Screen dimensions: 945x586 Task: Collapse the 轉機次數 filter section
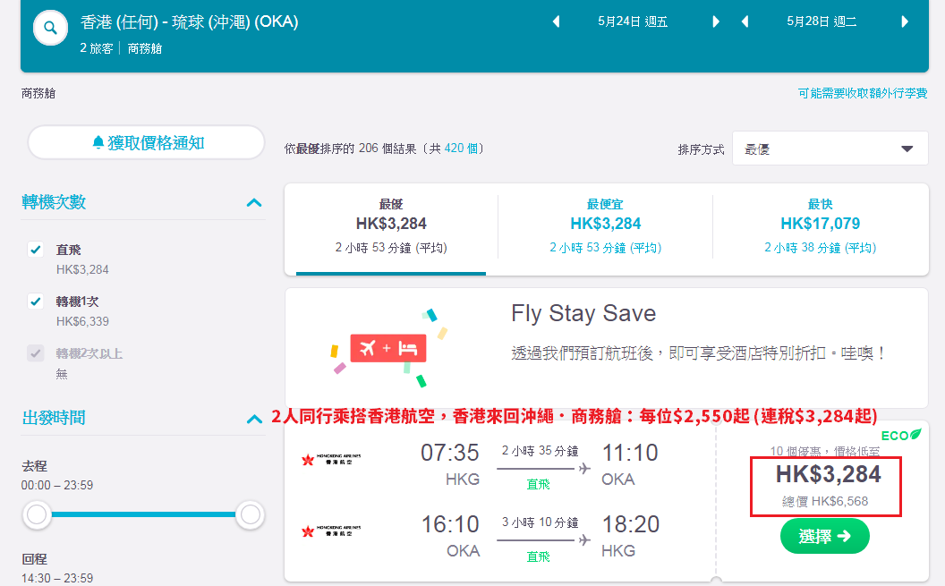(x=254, y=202)
